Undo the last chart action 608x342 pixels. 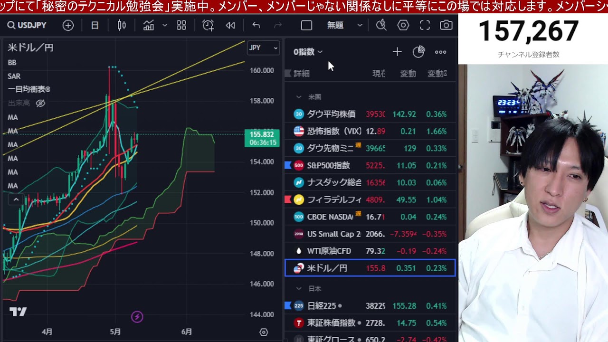pyautogui.click(x=256, y=26)
